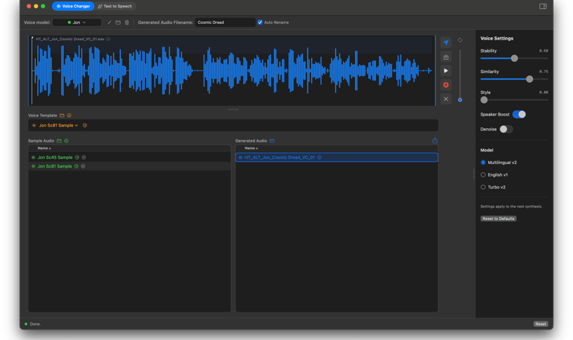This screenshot has width=573, height=340.
Task: Click the Reset to Defaults button
Action: [498, 218]
